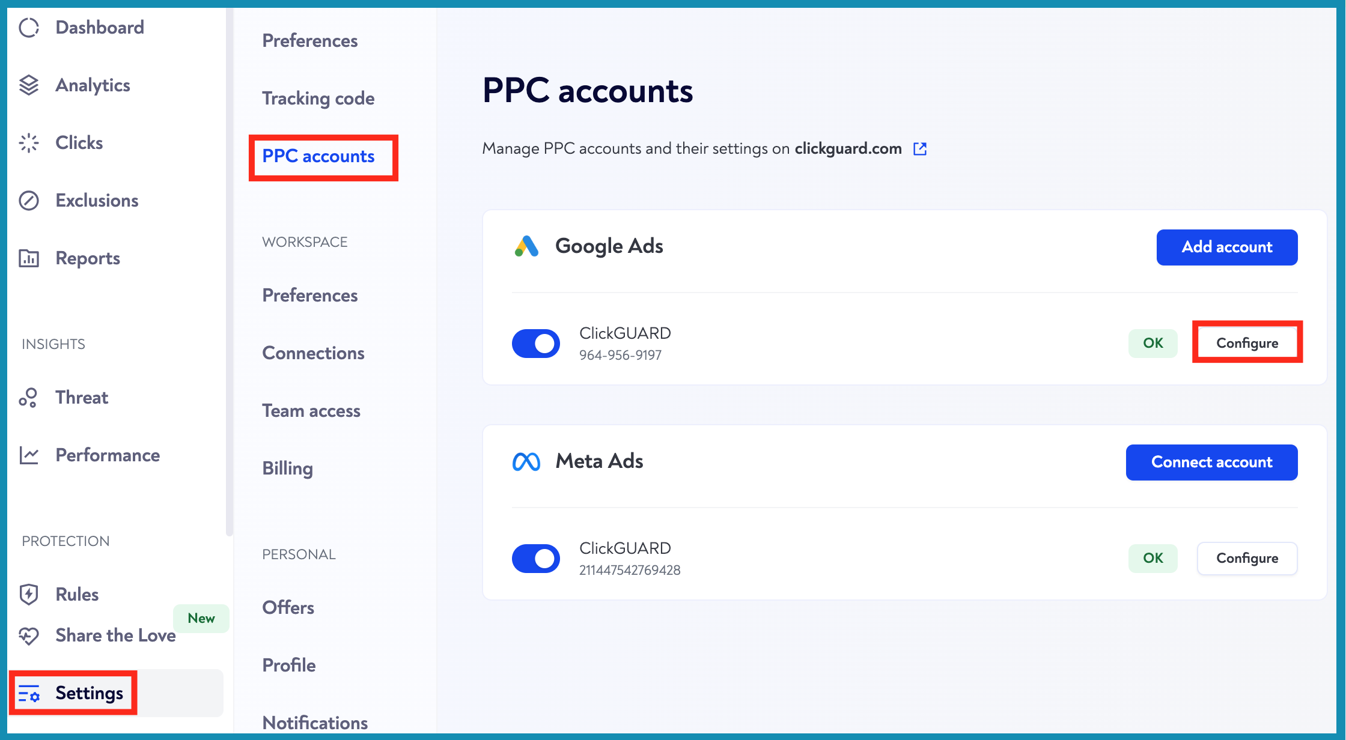Configure the Meta Ads ClickGUARD account

[x=1247, y=558]
